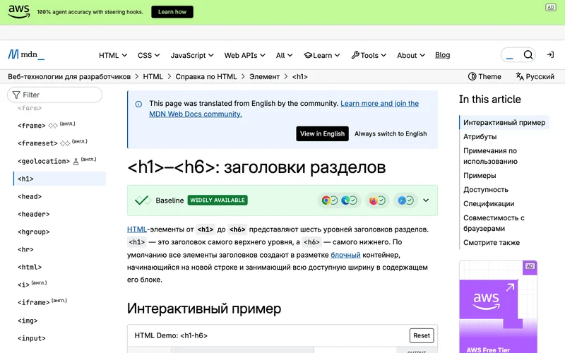Image resolution: width=565 pixels, height=353 pixels.
Task: Jump to Совместимость с браузерами section
Action: [x=494, y=223]
